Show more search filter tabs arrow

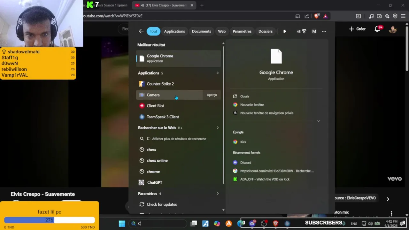285,31
